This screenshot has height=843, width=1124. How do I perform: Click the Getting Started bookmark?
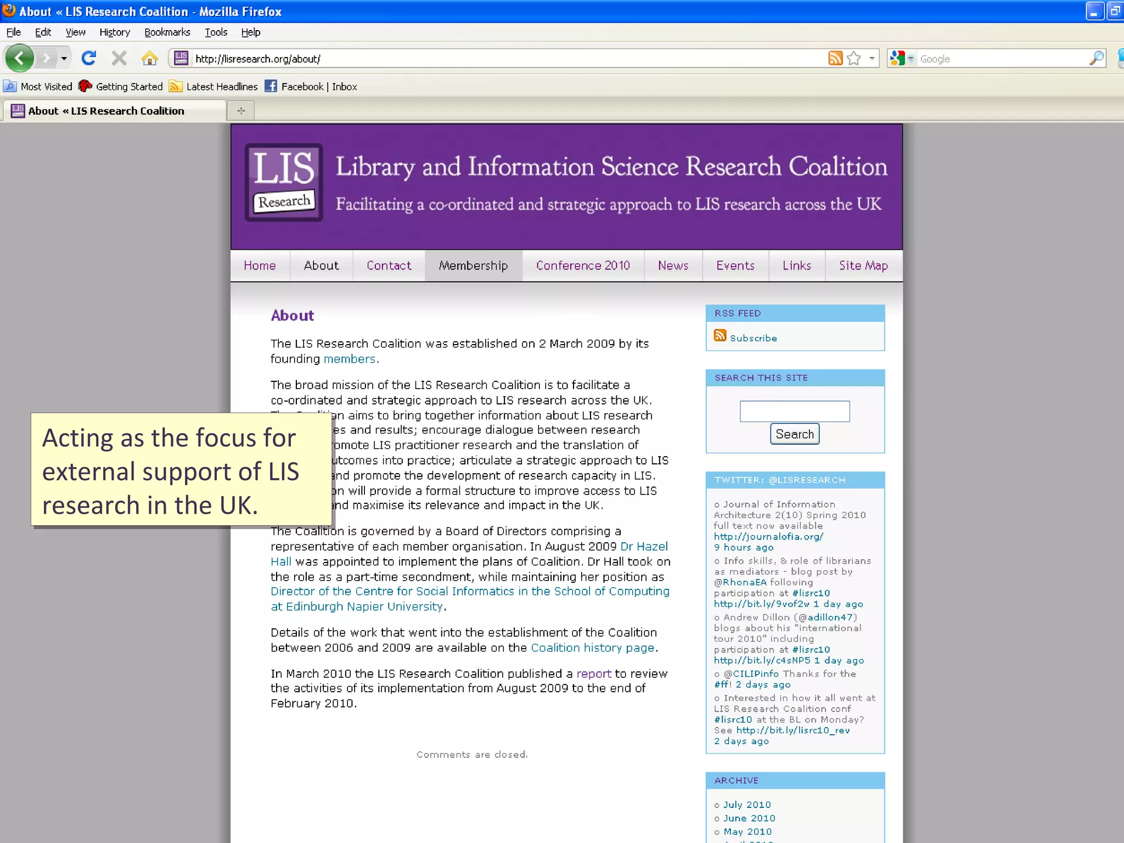tap(120, 86)
